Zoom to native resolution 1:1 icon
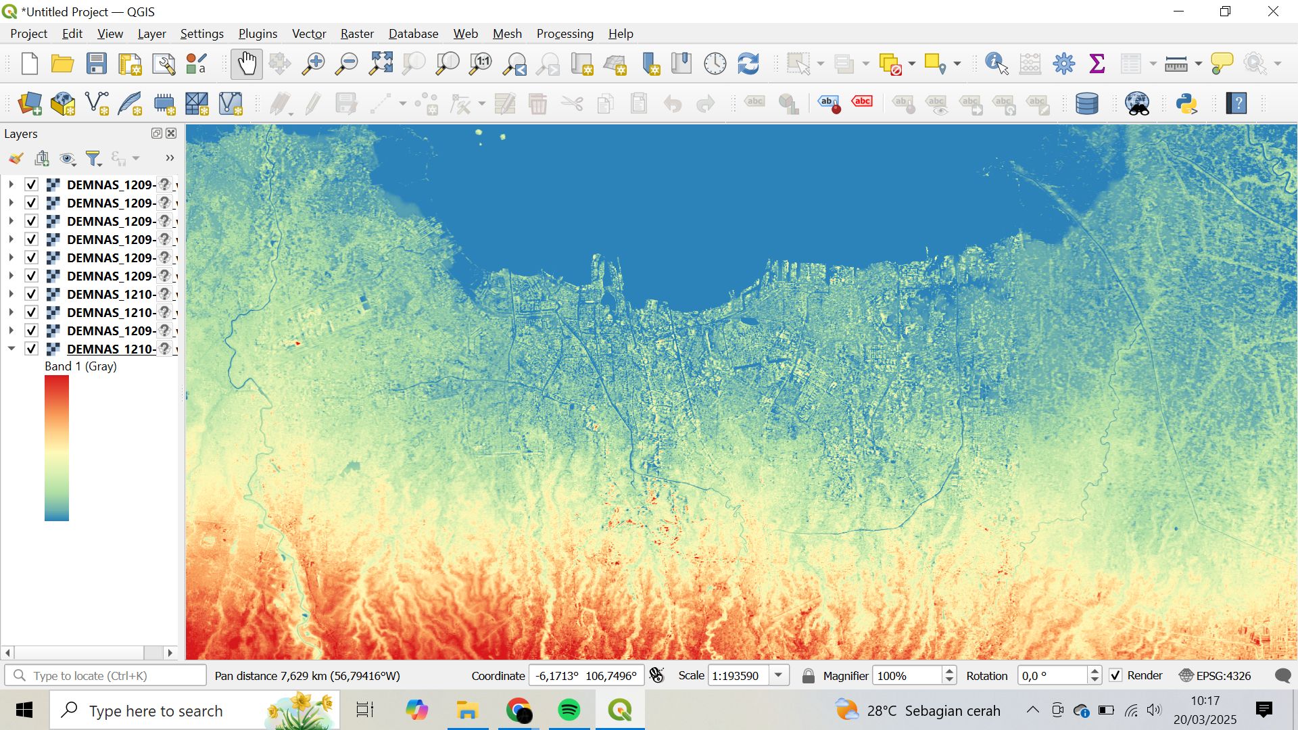Image resolution: width=1298 pixels, height=730 pixels. 481,64
